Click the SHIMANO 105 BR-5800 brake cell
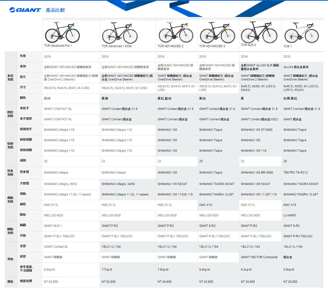This screenshot has height=290, width=328. [x=260, y=173]
